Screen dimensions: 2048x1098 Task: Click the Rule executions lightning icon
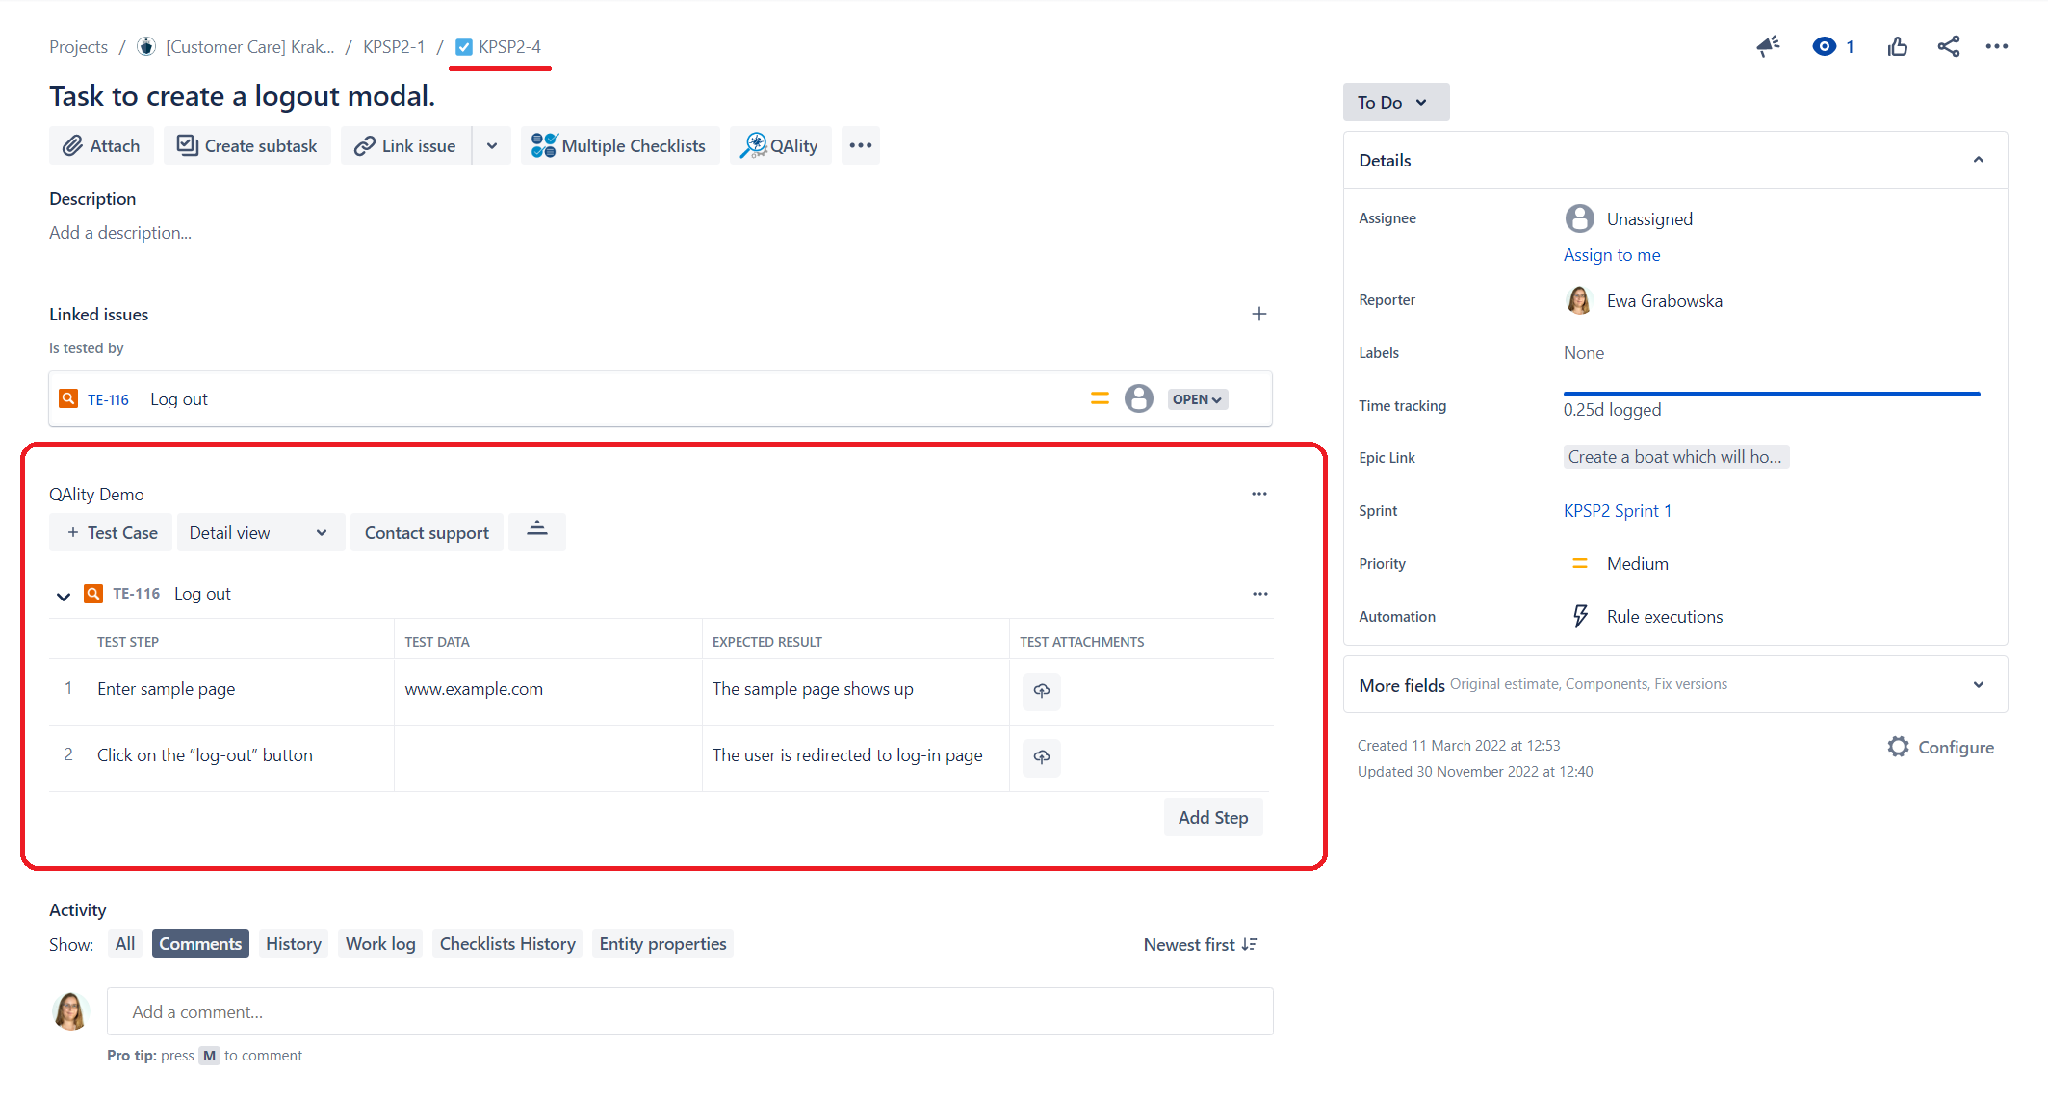pos(1579,616)
